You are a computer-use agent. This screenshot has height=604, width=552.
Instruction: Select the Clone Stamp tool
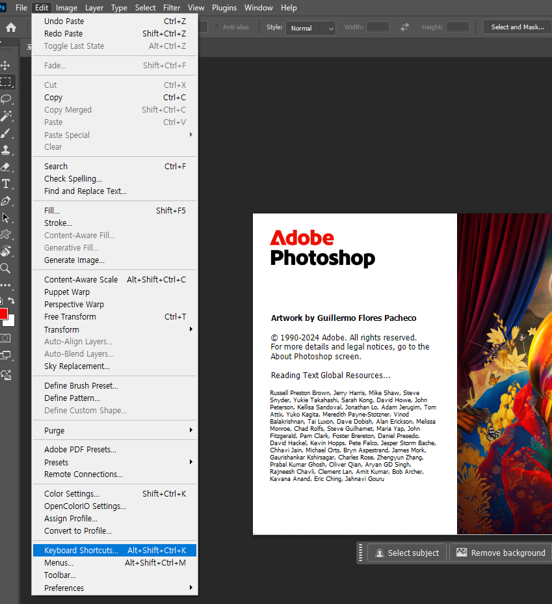click(6, 150)
